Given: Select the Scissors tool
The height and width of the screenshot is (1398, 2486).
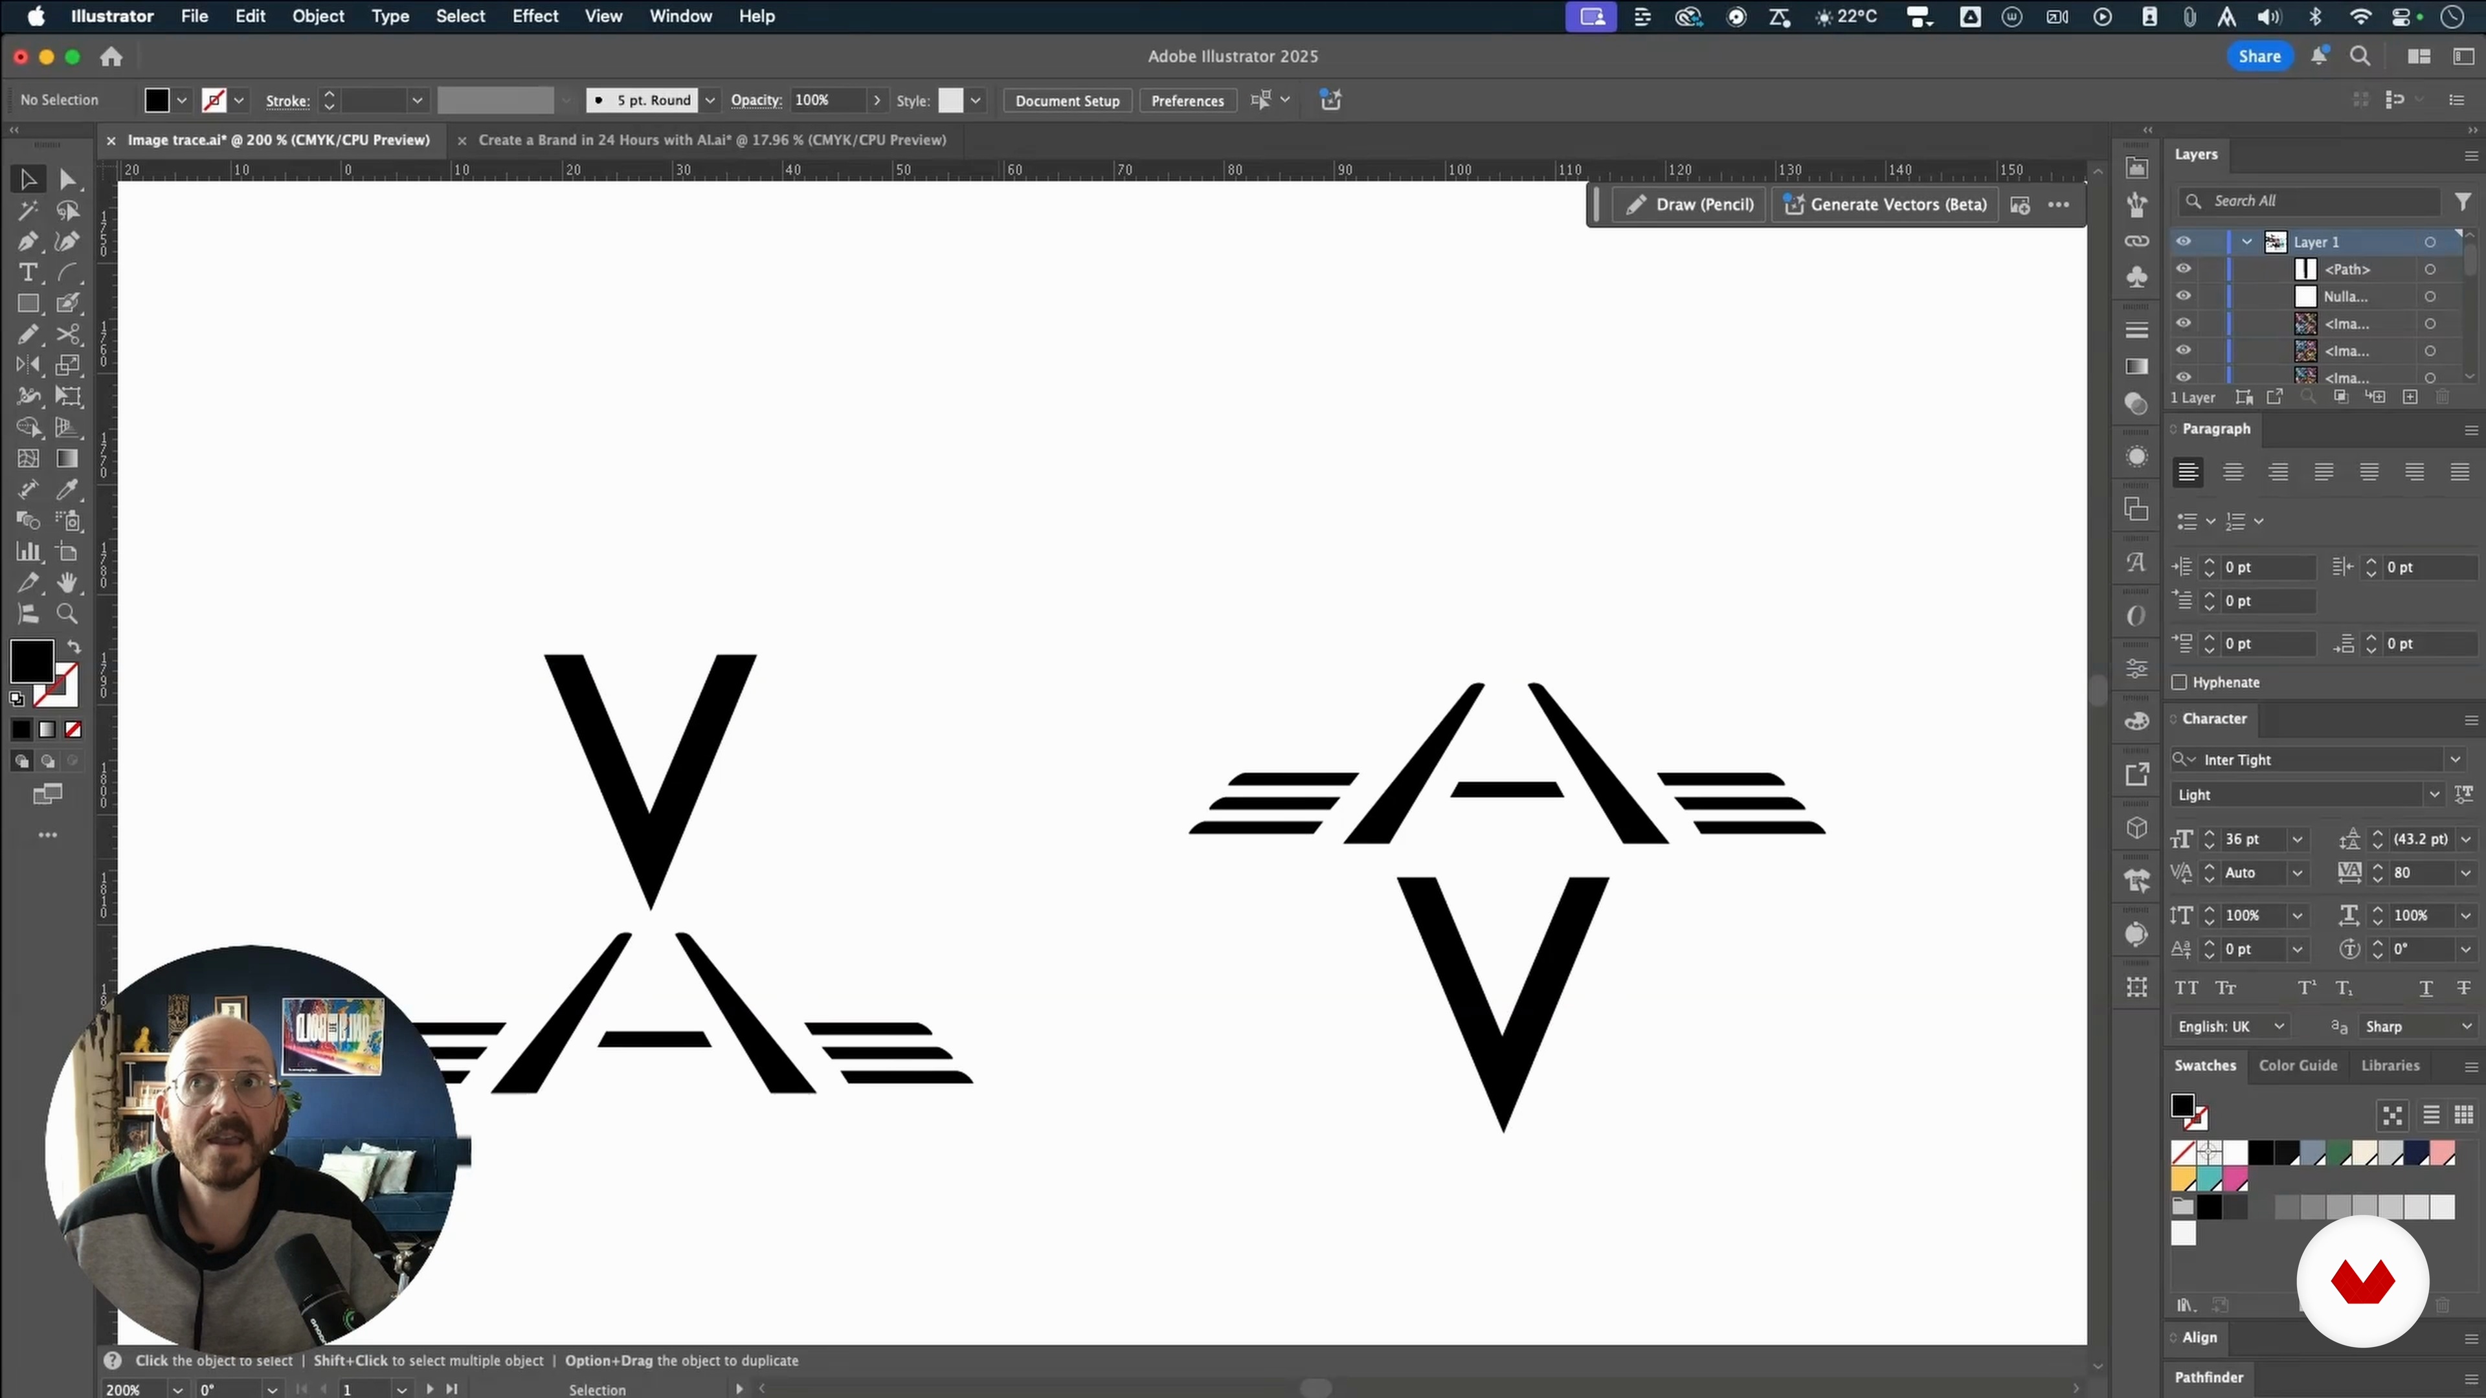Looking at the screenshot, I should (67, 334).
